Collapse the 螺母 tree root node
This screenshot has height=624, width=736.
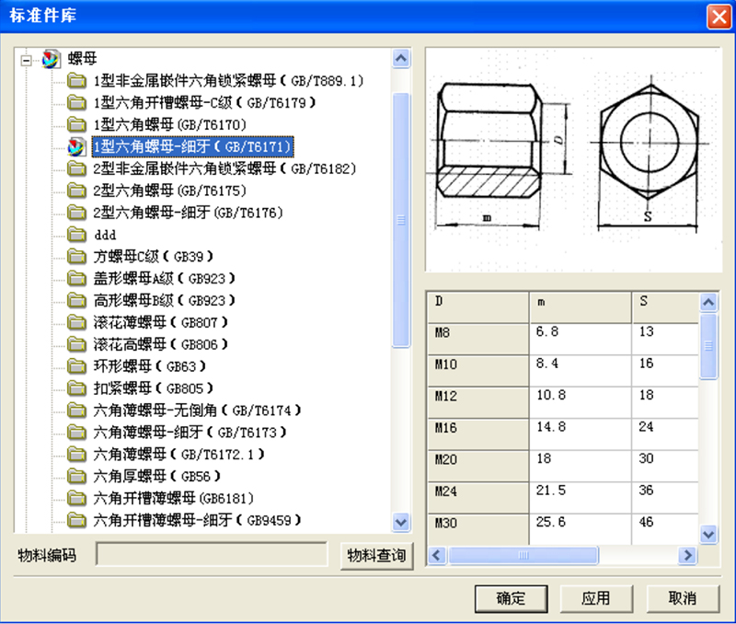tap(26, 60)
